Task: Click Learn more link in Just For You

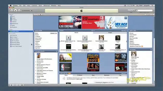Action: pos(79,79)
